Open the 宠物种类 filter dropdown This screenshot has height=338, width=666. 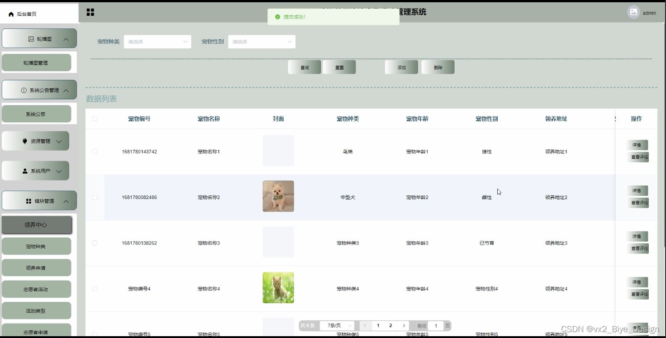pos(157,42)
